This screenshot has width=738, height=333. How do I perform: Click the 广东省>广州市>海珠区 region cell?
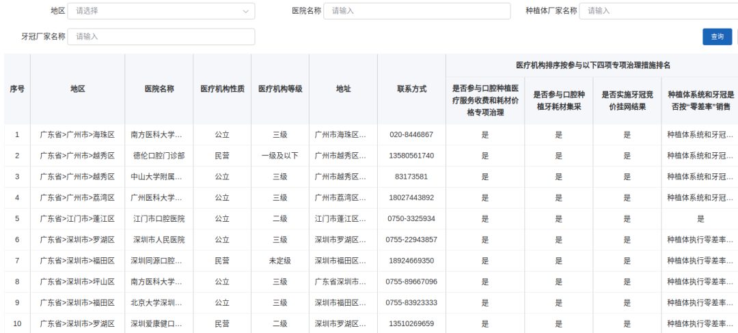(77, 134)
